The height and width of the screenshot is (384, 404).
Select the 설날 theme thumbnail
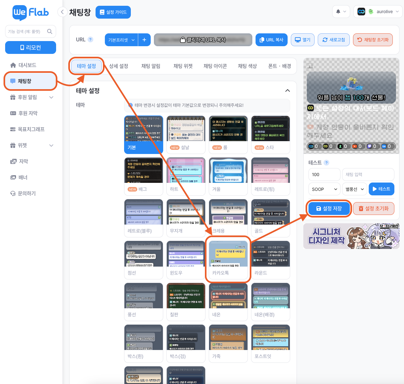[186, 135]
